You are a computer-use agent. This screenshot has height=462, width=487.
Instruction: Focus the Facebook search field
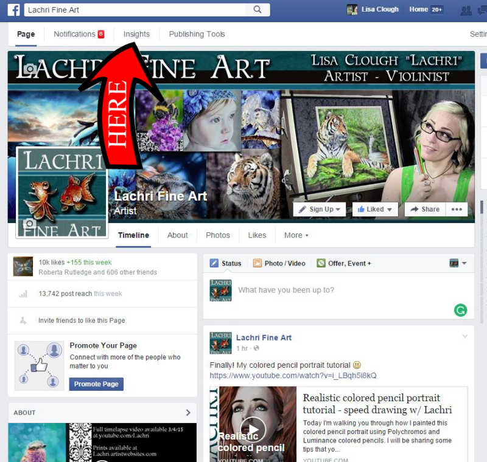(135, 10)
